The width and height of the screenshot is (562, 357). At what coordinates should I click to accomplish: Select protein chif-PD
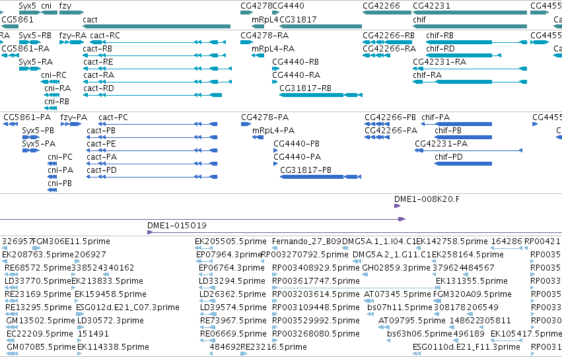tap(463, 164)
